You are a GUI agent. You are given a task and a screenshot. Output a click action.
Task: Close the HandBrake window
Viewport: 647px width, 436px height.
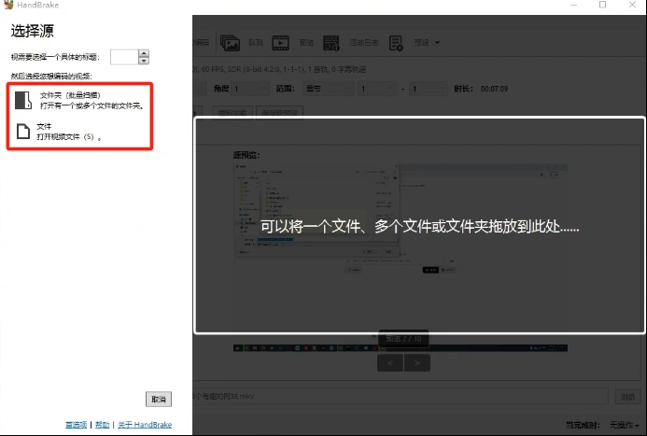tap(632, 5)
